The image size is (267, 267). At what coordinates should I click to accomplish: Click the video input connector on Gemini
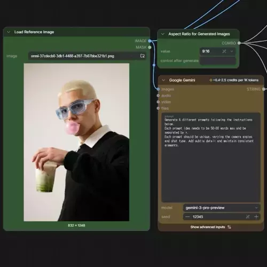(x=158, y=102)
